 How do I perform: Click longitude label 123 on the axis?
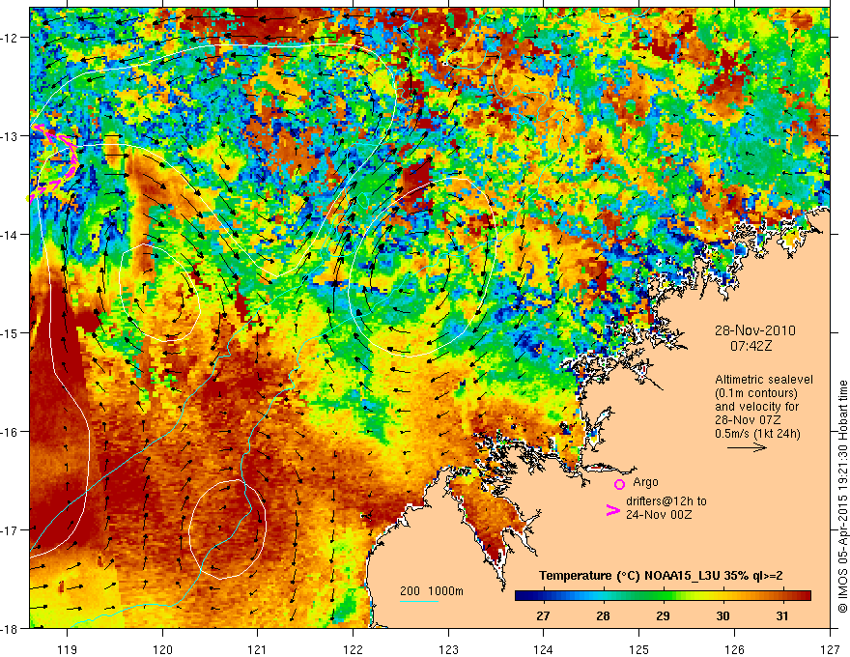[x=448, y=649]
